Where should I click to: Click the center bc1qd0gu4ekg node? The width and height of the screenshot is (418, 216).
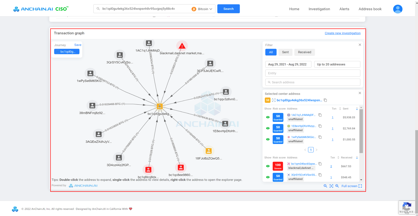(x=160, y=106)
